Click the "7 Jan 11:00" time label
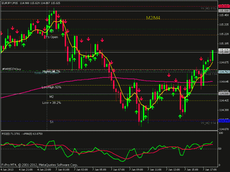Screen dimensions: 230x172 click(155, 170)
